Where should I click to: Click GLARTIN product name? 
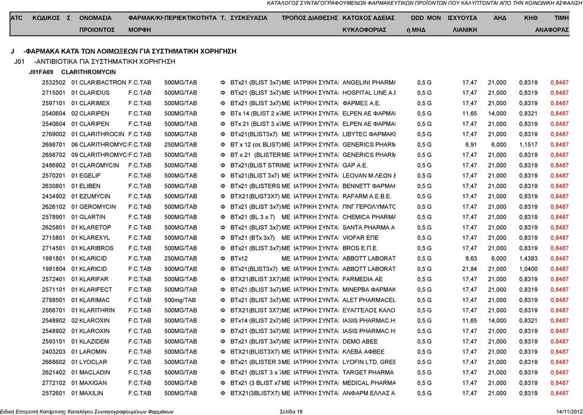point(92,217)
